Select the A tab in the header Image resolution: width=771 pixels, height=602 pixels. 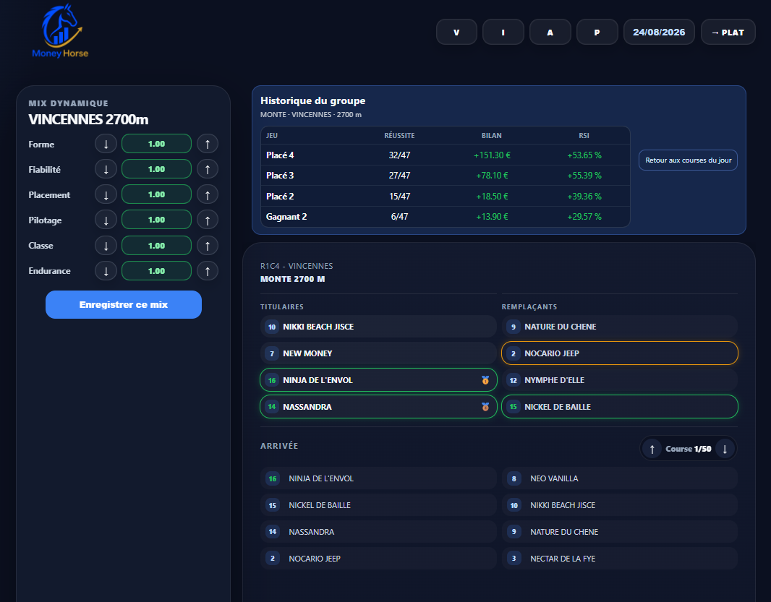(550, 32)
